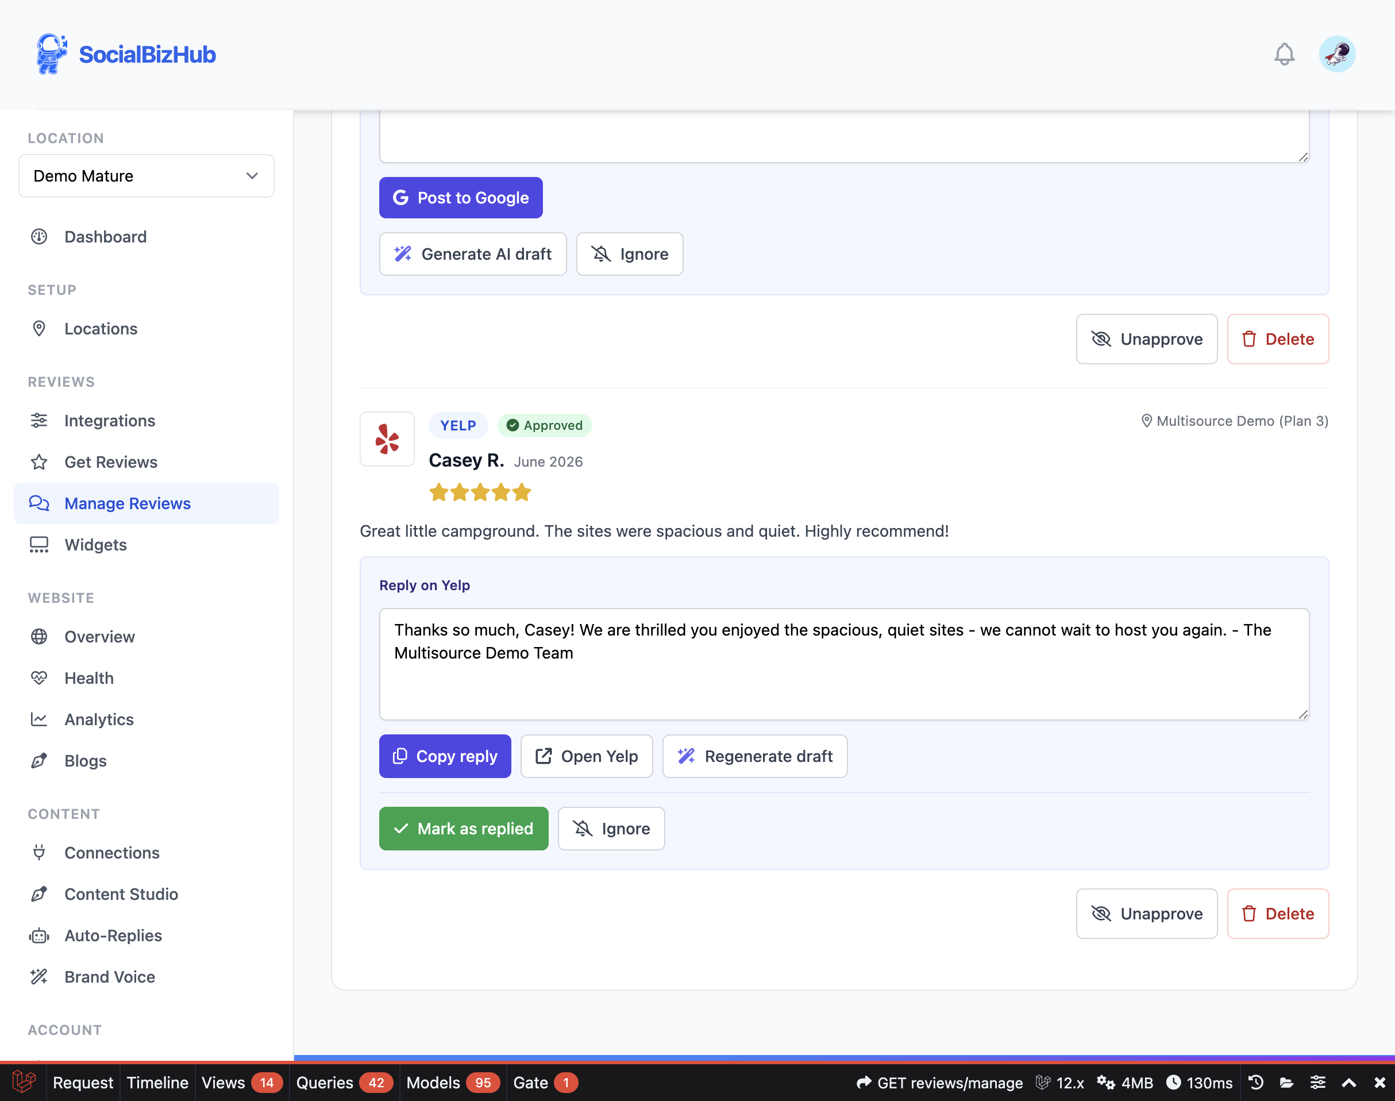The image size is (1395, 1101).
Task: Select Manage Reviews in the sidebar
Action: [147, 503]
